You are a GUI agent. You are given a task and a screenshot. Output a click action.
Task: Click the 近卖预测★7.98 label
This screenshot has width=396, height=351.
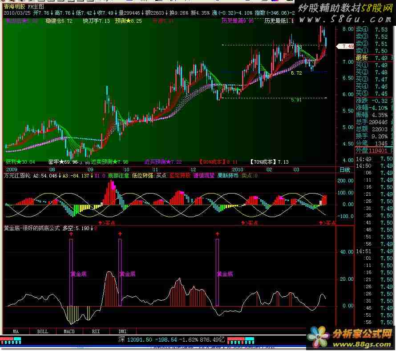click(110, 162)
